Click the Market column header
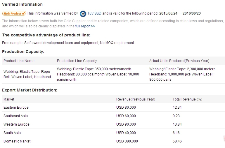 point(9,99)
